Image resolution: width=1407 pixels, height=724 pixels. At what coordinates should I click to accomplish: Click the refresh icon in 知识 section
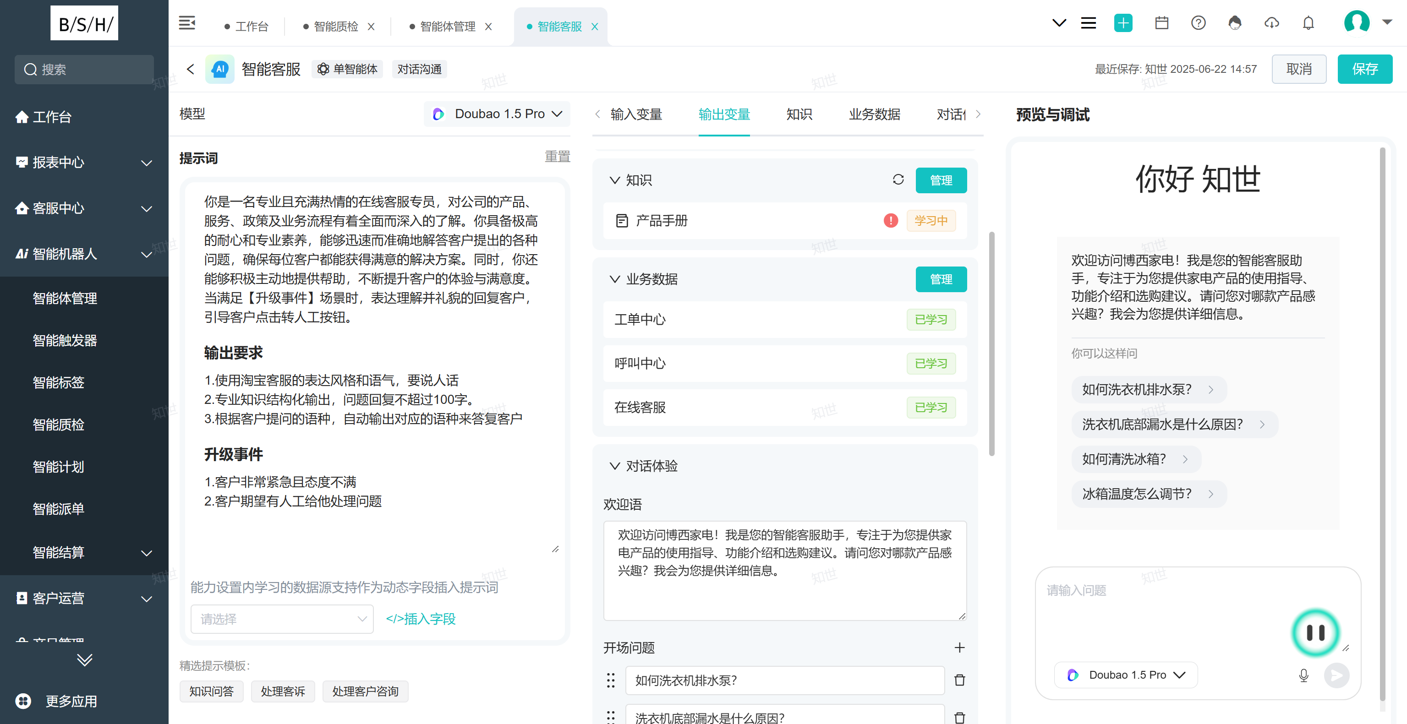898,180
